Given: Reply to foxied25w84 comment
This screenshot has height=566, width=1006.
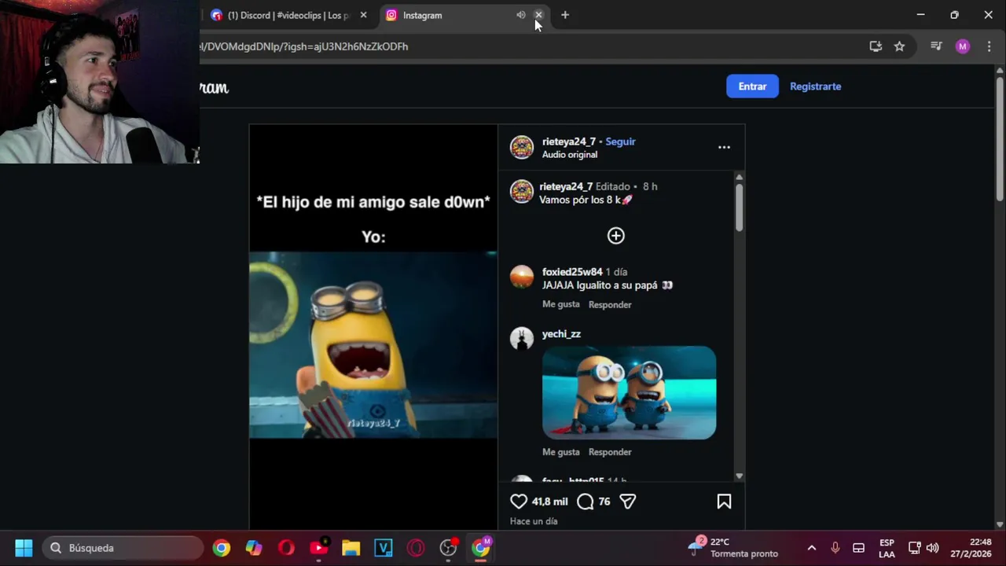Looking at the screenshot, I should (610, 304).
